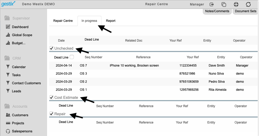Open Projects under Accounts
259x136 pixels.
pyautogui.click(x=18, y=123)
